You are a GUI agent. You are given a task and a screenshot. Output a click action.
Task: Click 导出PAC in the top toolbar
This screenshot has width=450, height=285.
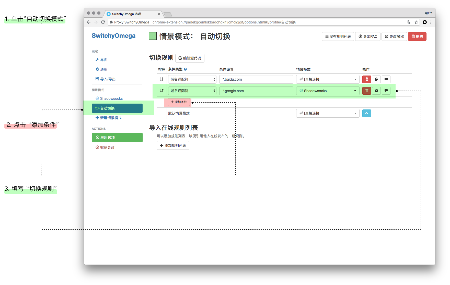pyautogui.click(x=368, y=36)
